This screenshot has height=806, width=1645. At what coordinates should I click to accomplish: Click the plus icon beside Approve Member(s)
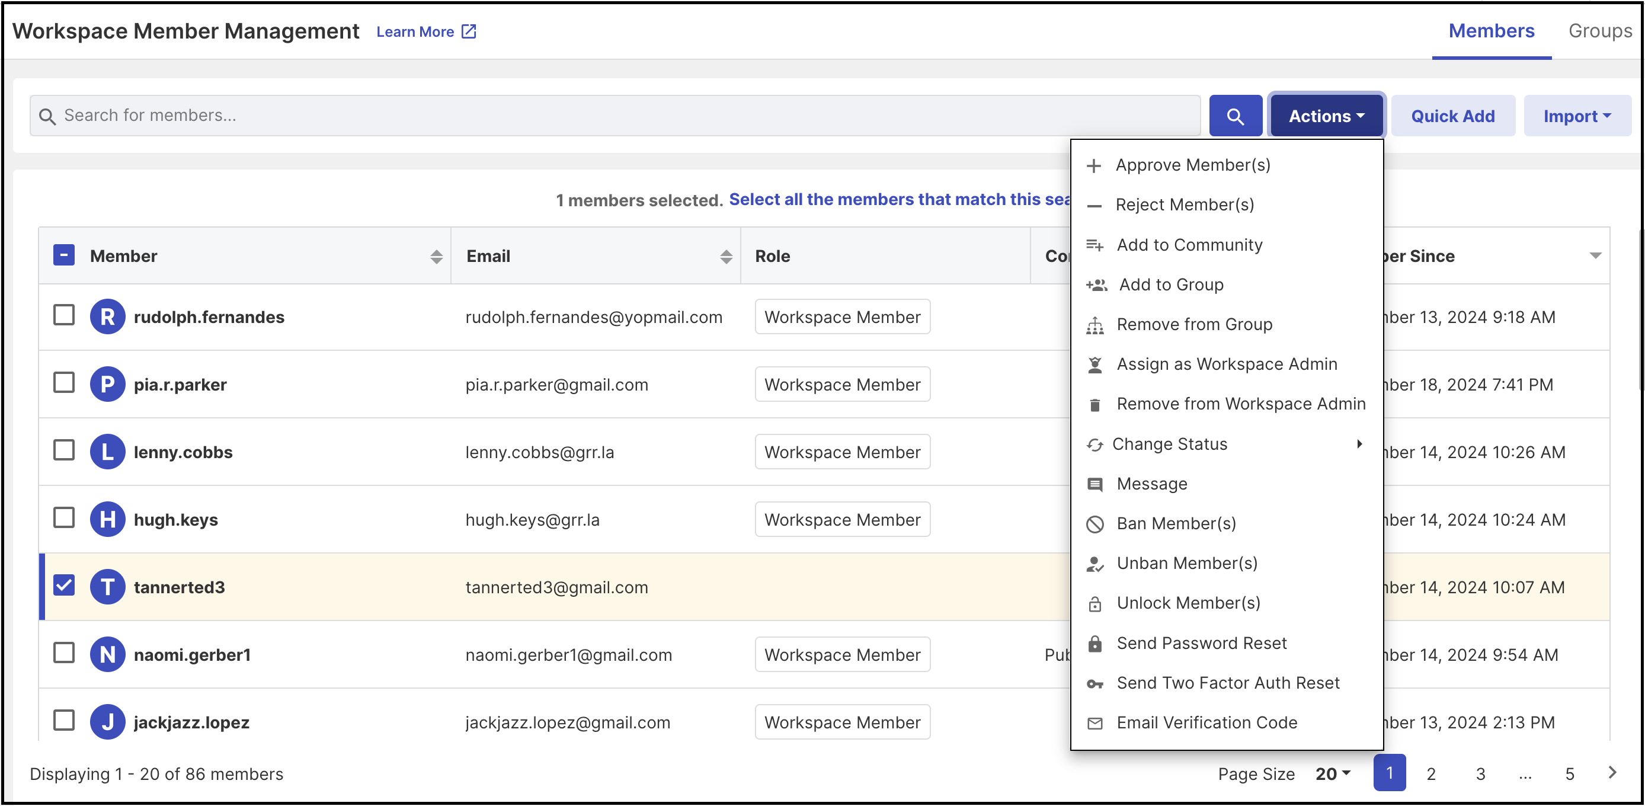pyautogui.click(x=1094, y=166)
